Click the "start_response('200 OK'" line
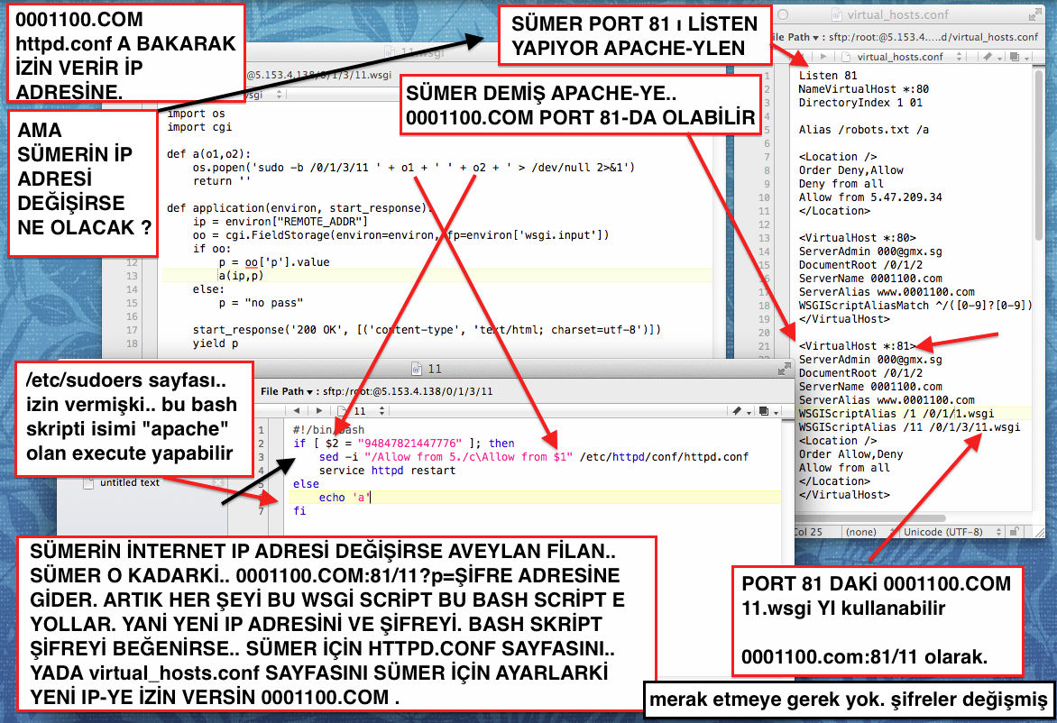This screenshot has height=723, width=1057. pos(427,329)
